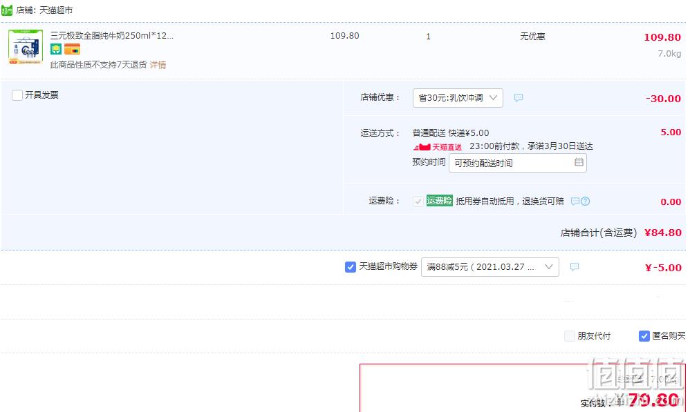The height and width of the screenshot is (412, 690).
Task: Enable the 朋友代付 checkbox
Action: 570,336
